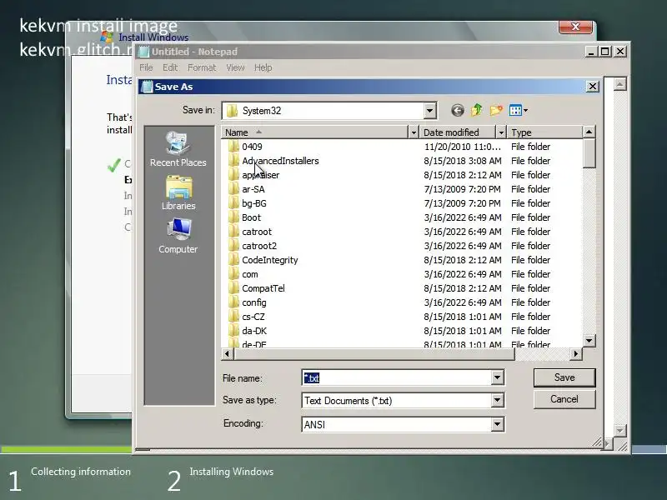Select the catroot folder icon
This screenshot has height=500, width=667.
(233, 232)
